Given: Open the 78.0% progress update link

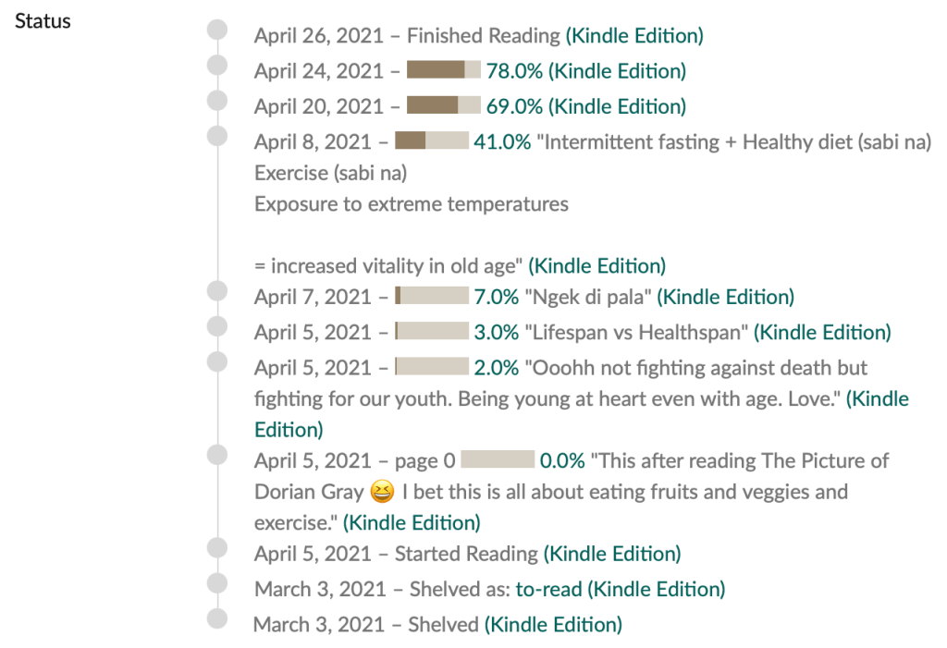Looking at the screenshot, I should 514,71.
